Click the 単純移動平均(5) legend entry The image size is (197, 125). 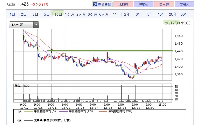coord(40,111)
